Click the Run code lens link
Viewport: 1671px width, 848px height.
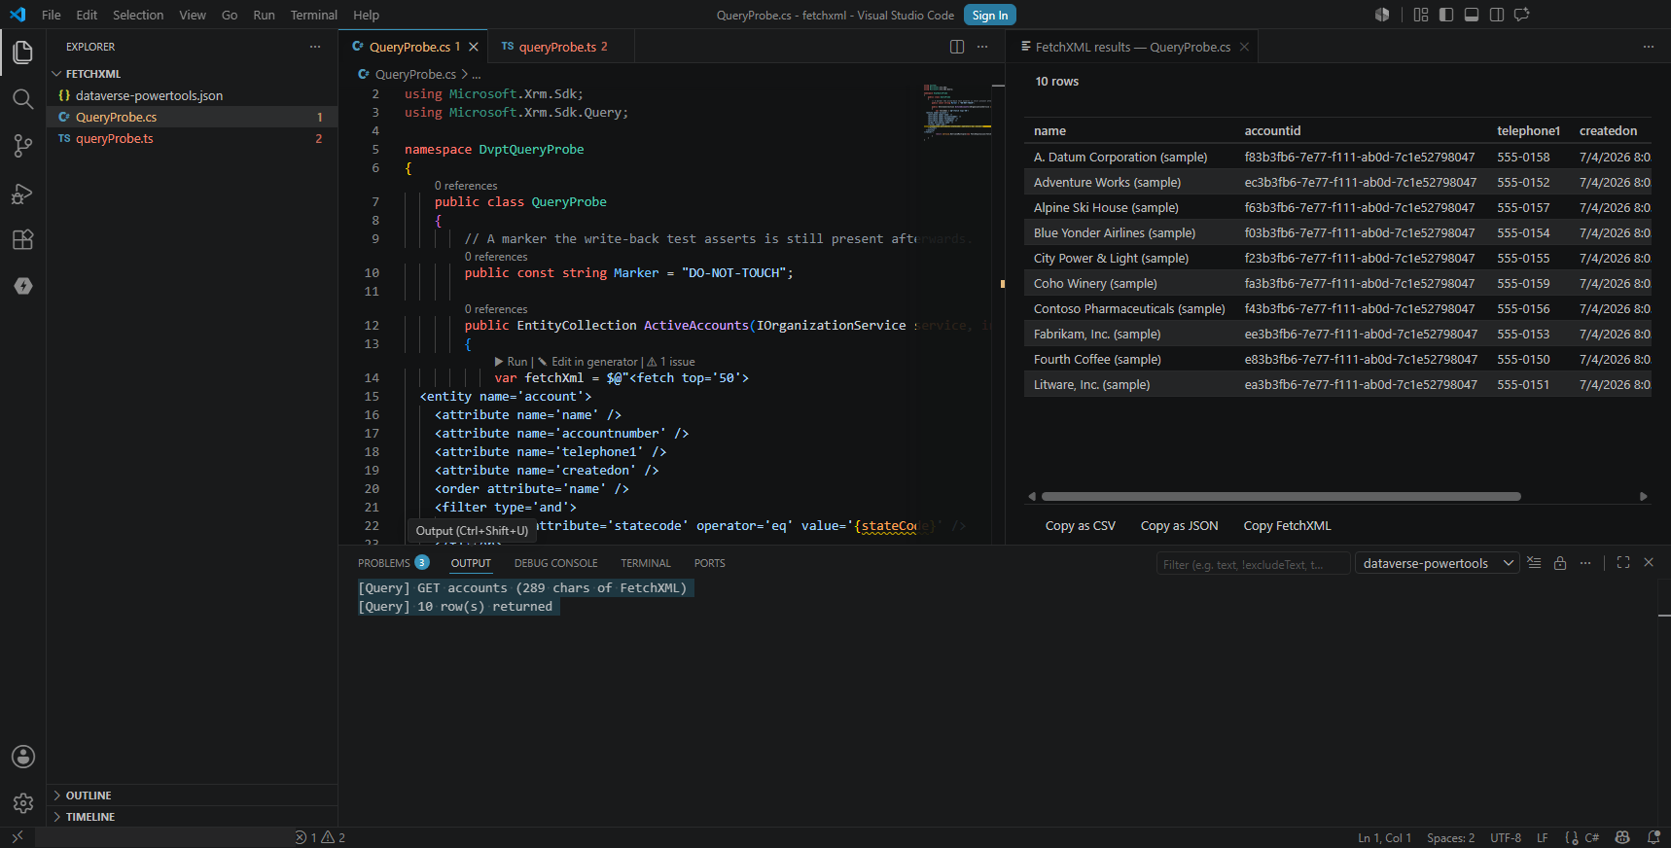pyautogui.click(x=512, y=362)
